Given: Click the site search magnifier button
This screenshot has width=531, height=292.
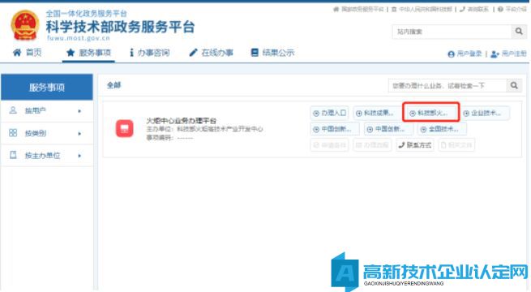Looking at the screenshot, I should [x=519, y=32].
